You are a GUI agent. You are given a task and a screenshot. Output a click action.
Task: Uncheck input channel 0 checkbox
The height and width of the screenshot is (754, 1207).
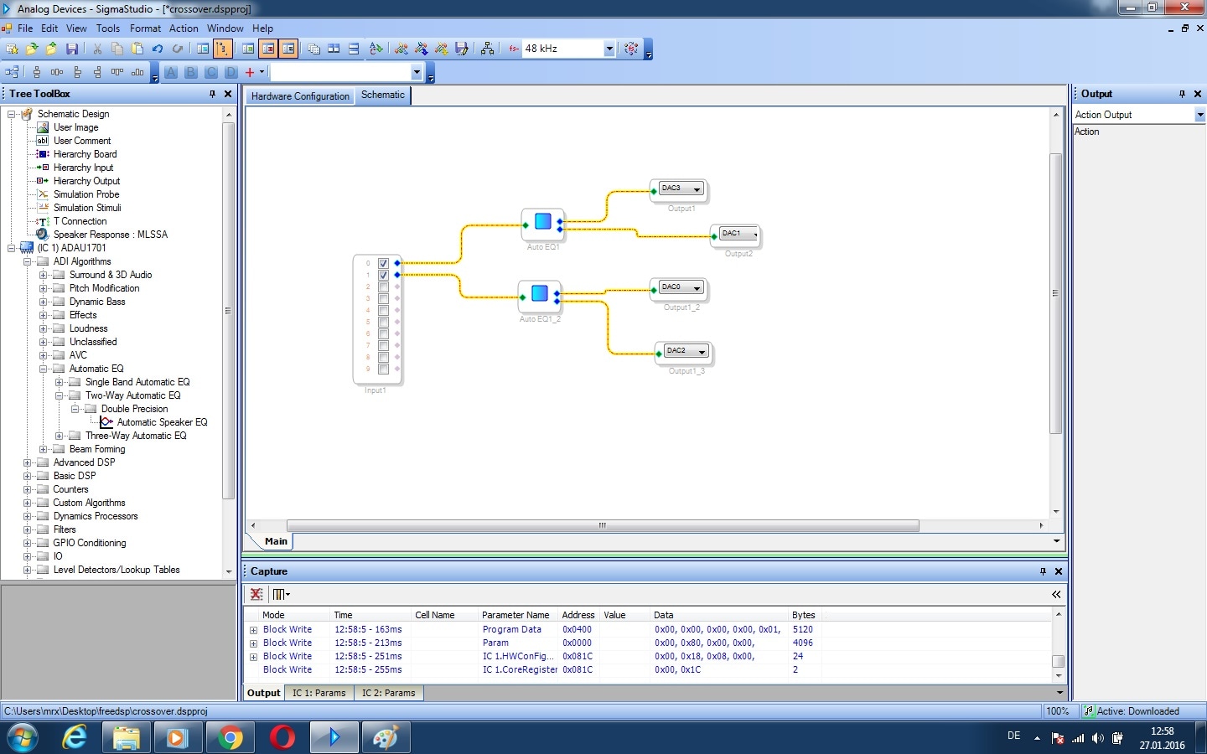click(383, 263)
